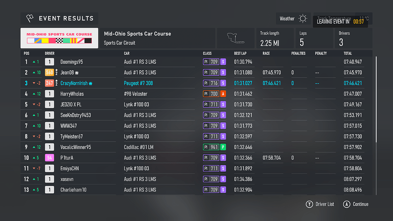Click the crown icon beside CrazyNornIrish

(91, 83)
